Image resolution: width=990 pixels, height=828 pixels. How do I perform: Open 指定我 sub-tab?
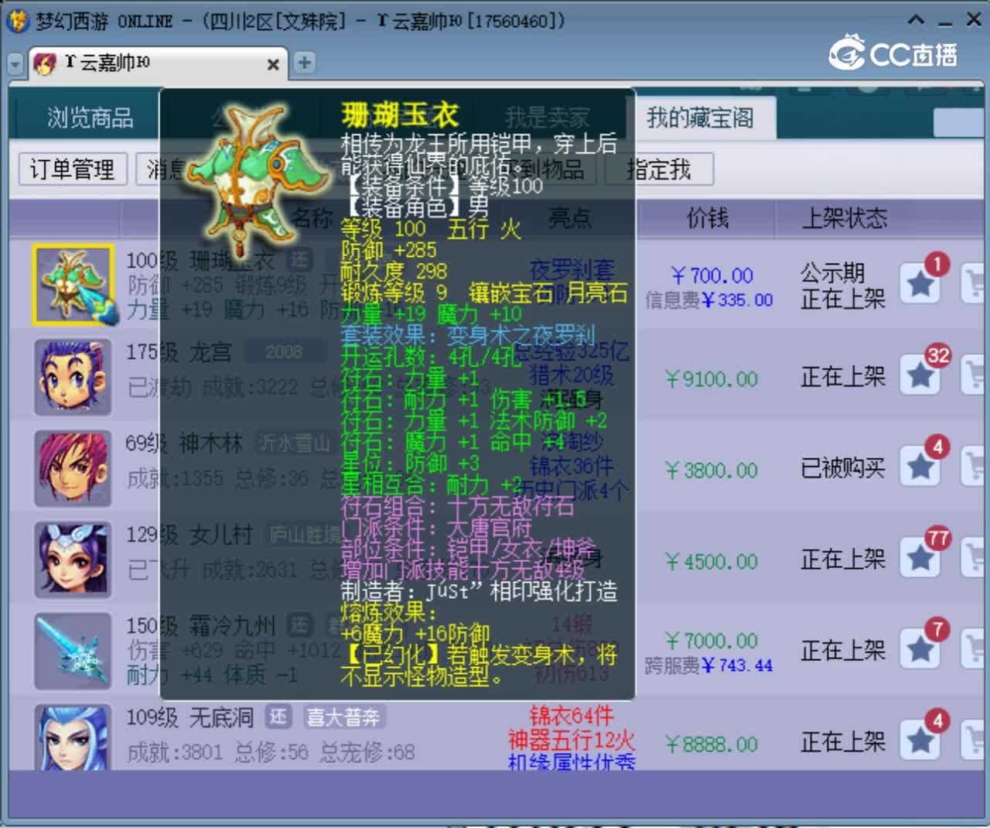click(x=659, y=169)
